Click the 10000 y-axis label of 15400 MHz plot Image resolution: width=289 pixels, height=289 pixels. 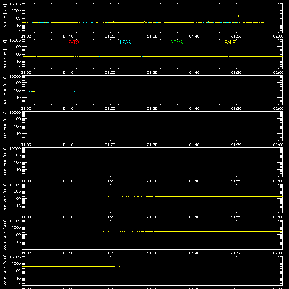pos(15,257)
